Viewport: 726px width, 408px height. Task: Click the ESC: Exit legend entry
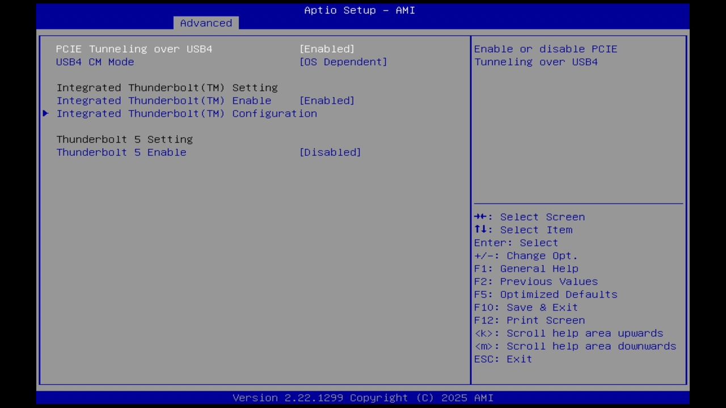[x=503, y=359]
